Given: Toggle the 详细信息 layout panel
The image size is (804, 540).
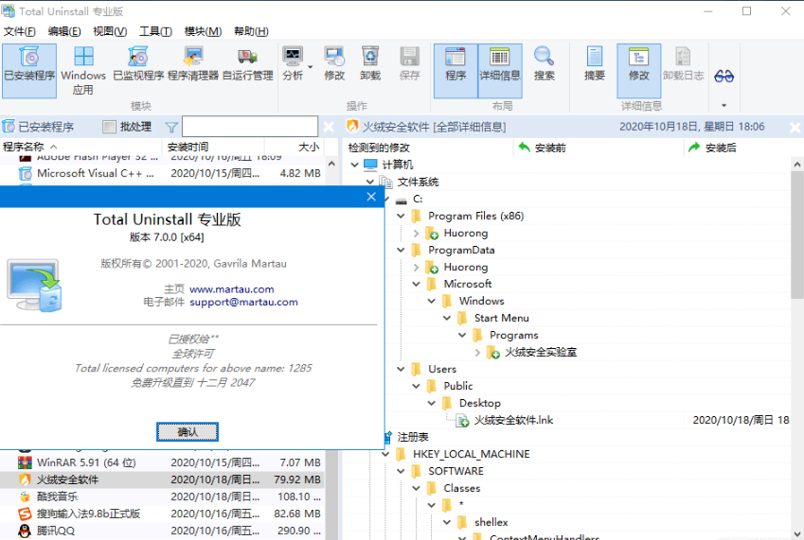Looking at the screenshot, I should pyautogui.click(x=500, y=70).
